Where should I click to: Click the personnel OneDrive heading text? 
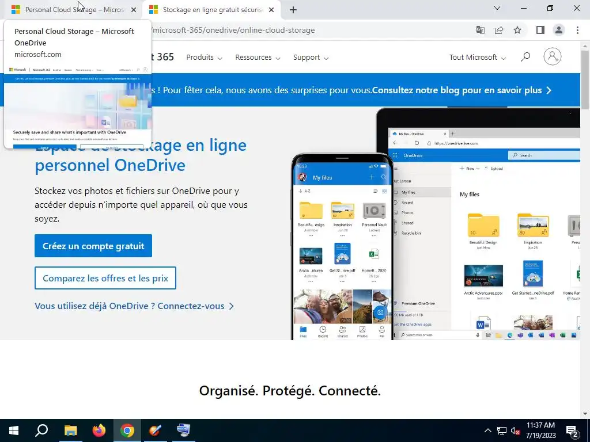point(110,165)
